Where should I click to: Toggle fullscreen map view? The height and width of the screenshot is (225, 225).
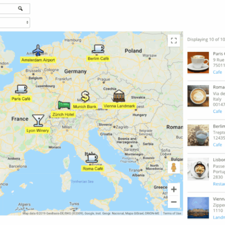[x=174, y=41]
